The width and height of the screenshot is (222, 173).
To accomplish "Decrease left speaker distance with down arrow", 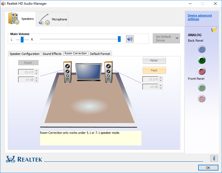I will tap(37, 73).
